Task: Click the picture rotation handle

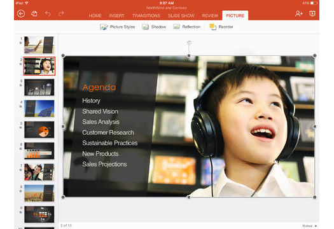Action: (189, 43)
